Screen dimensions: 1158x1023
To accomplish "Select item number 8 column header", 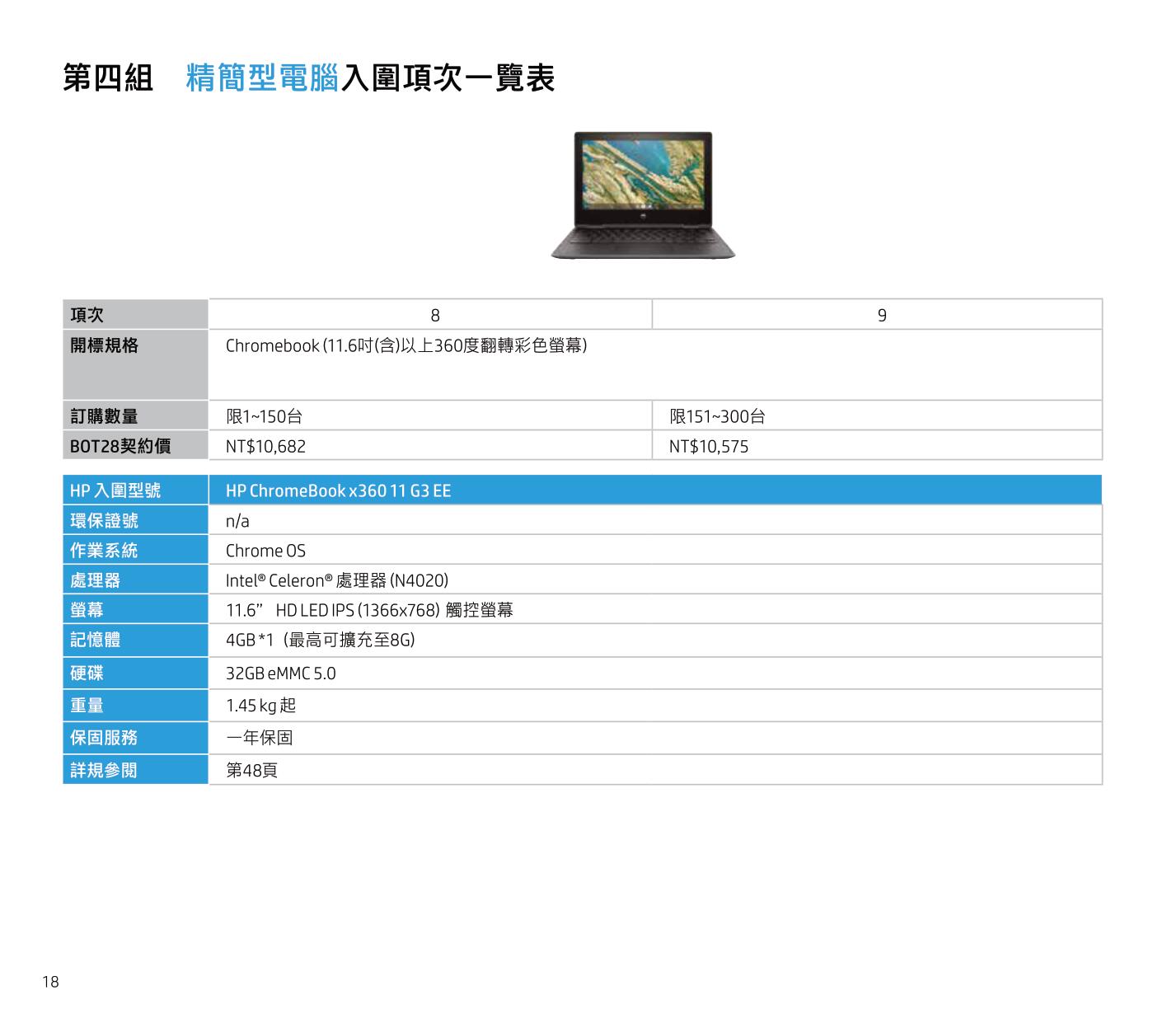I will point(435,315).
